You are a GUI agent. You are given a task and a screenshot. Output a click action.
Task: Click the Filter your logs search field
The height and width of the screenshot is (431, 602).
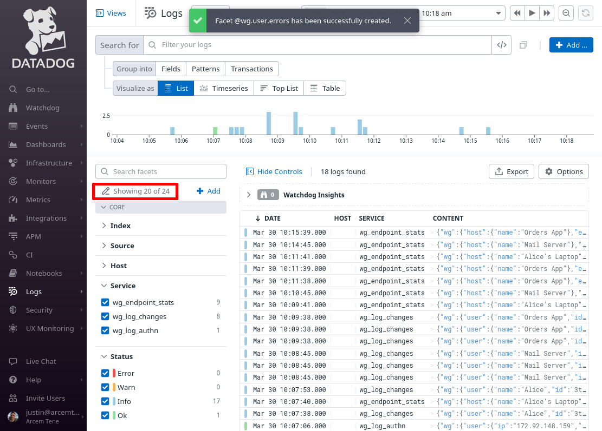click(x=318, y=45)
